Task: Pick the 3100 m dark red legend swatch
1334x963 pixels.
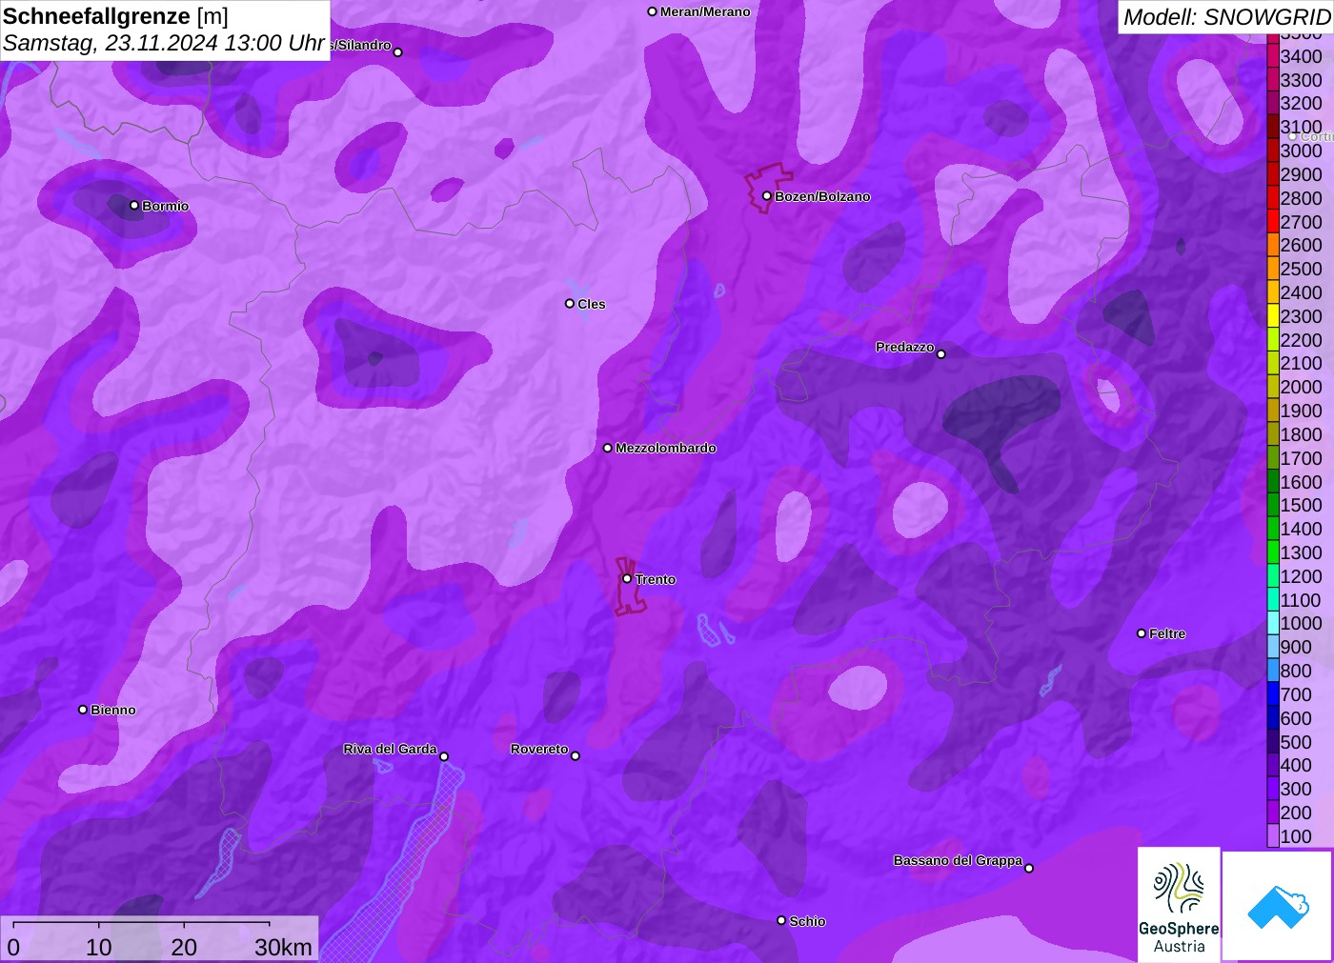Action: (1273, 127)
